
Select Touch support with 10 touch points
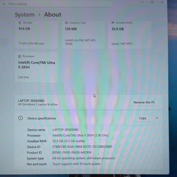click(76, 164)
